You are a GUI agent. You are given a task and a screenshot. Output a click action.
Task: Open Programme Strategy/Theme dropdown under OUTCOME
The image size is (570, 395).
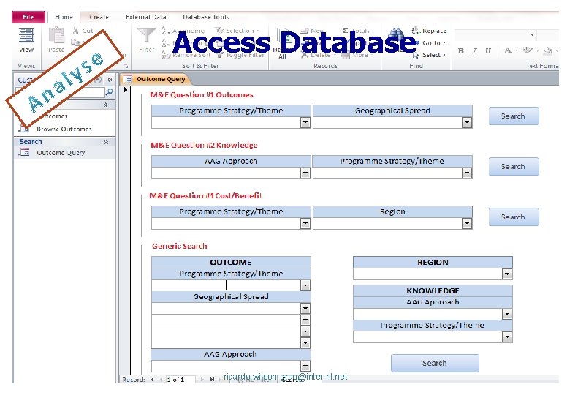tap(305, 285)
